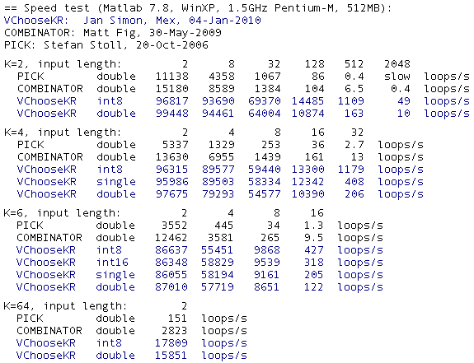Screen dimensions: 474x363
Task: Click the 'int16' type label under K=6
Action: coord(112,263)
